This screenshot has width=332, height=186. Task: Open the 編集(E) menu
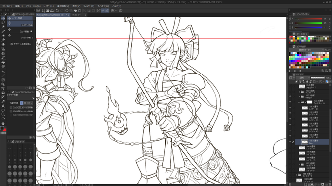click(x=19, y=6)
